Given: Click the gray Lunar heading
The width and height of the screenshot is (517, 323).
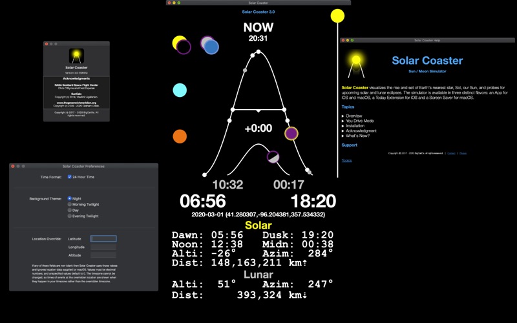Looking at the screenshot, I should point(258,275).
